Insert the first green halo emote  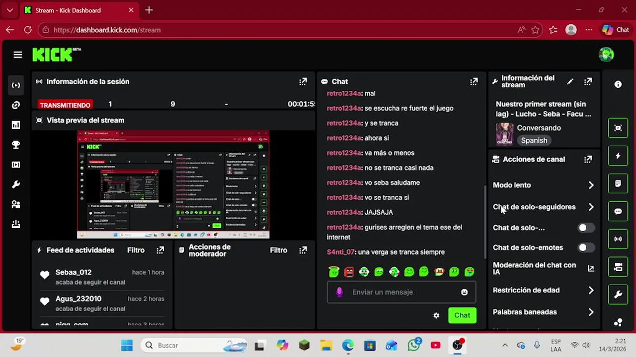(334, 271)
